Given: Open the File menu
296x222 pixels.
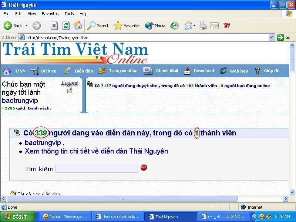Looking at the screenshot, I should pyautogui.click(x=6, y=14).
